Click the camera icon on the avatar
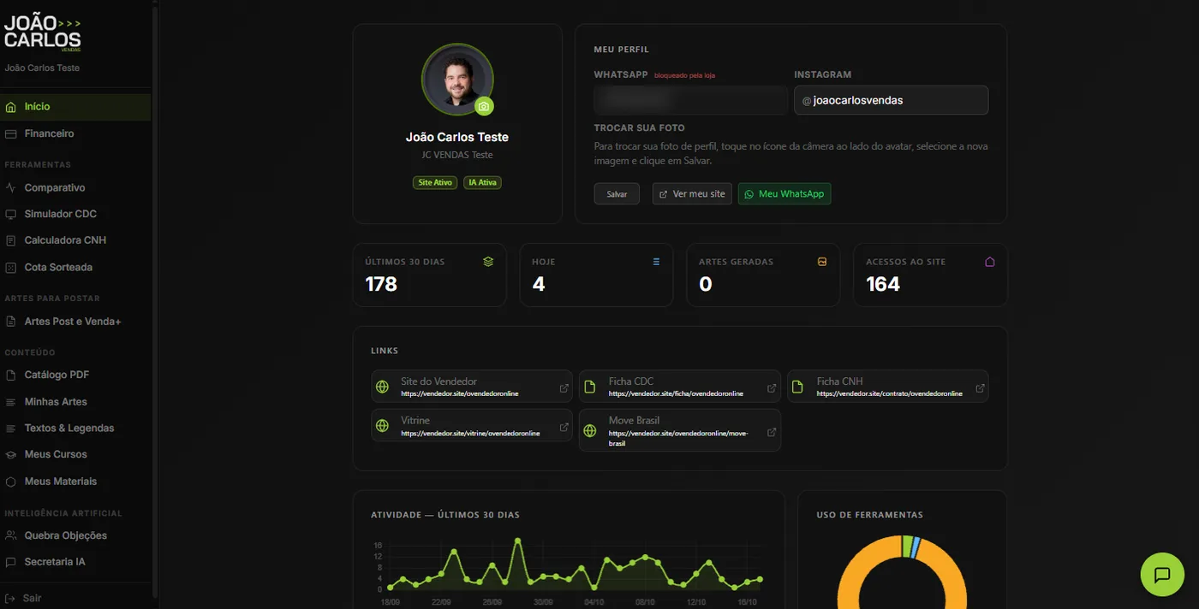Viewport: 1199px width, 609px height. coord(484,107)
